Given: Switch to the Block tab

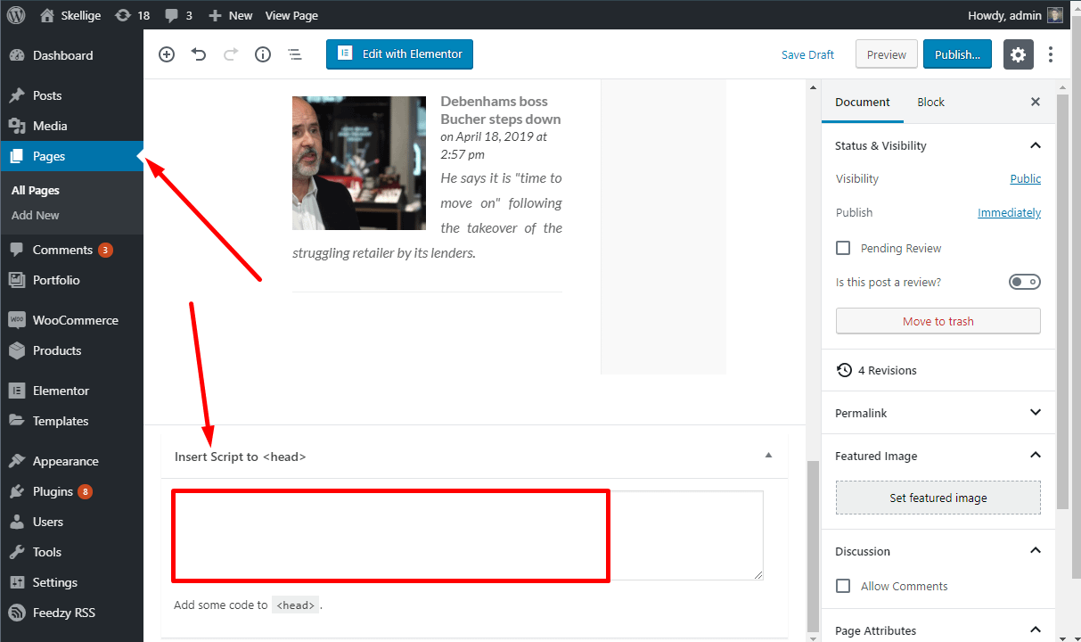Looking at the screenshot, I should tap(930, 102).
